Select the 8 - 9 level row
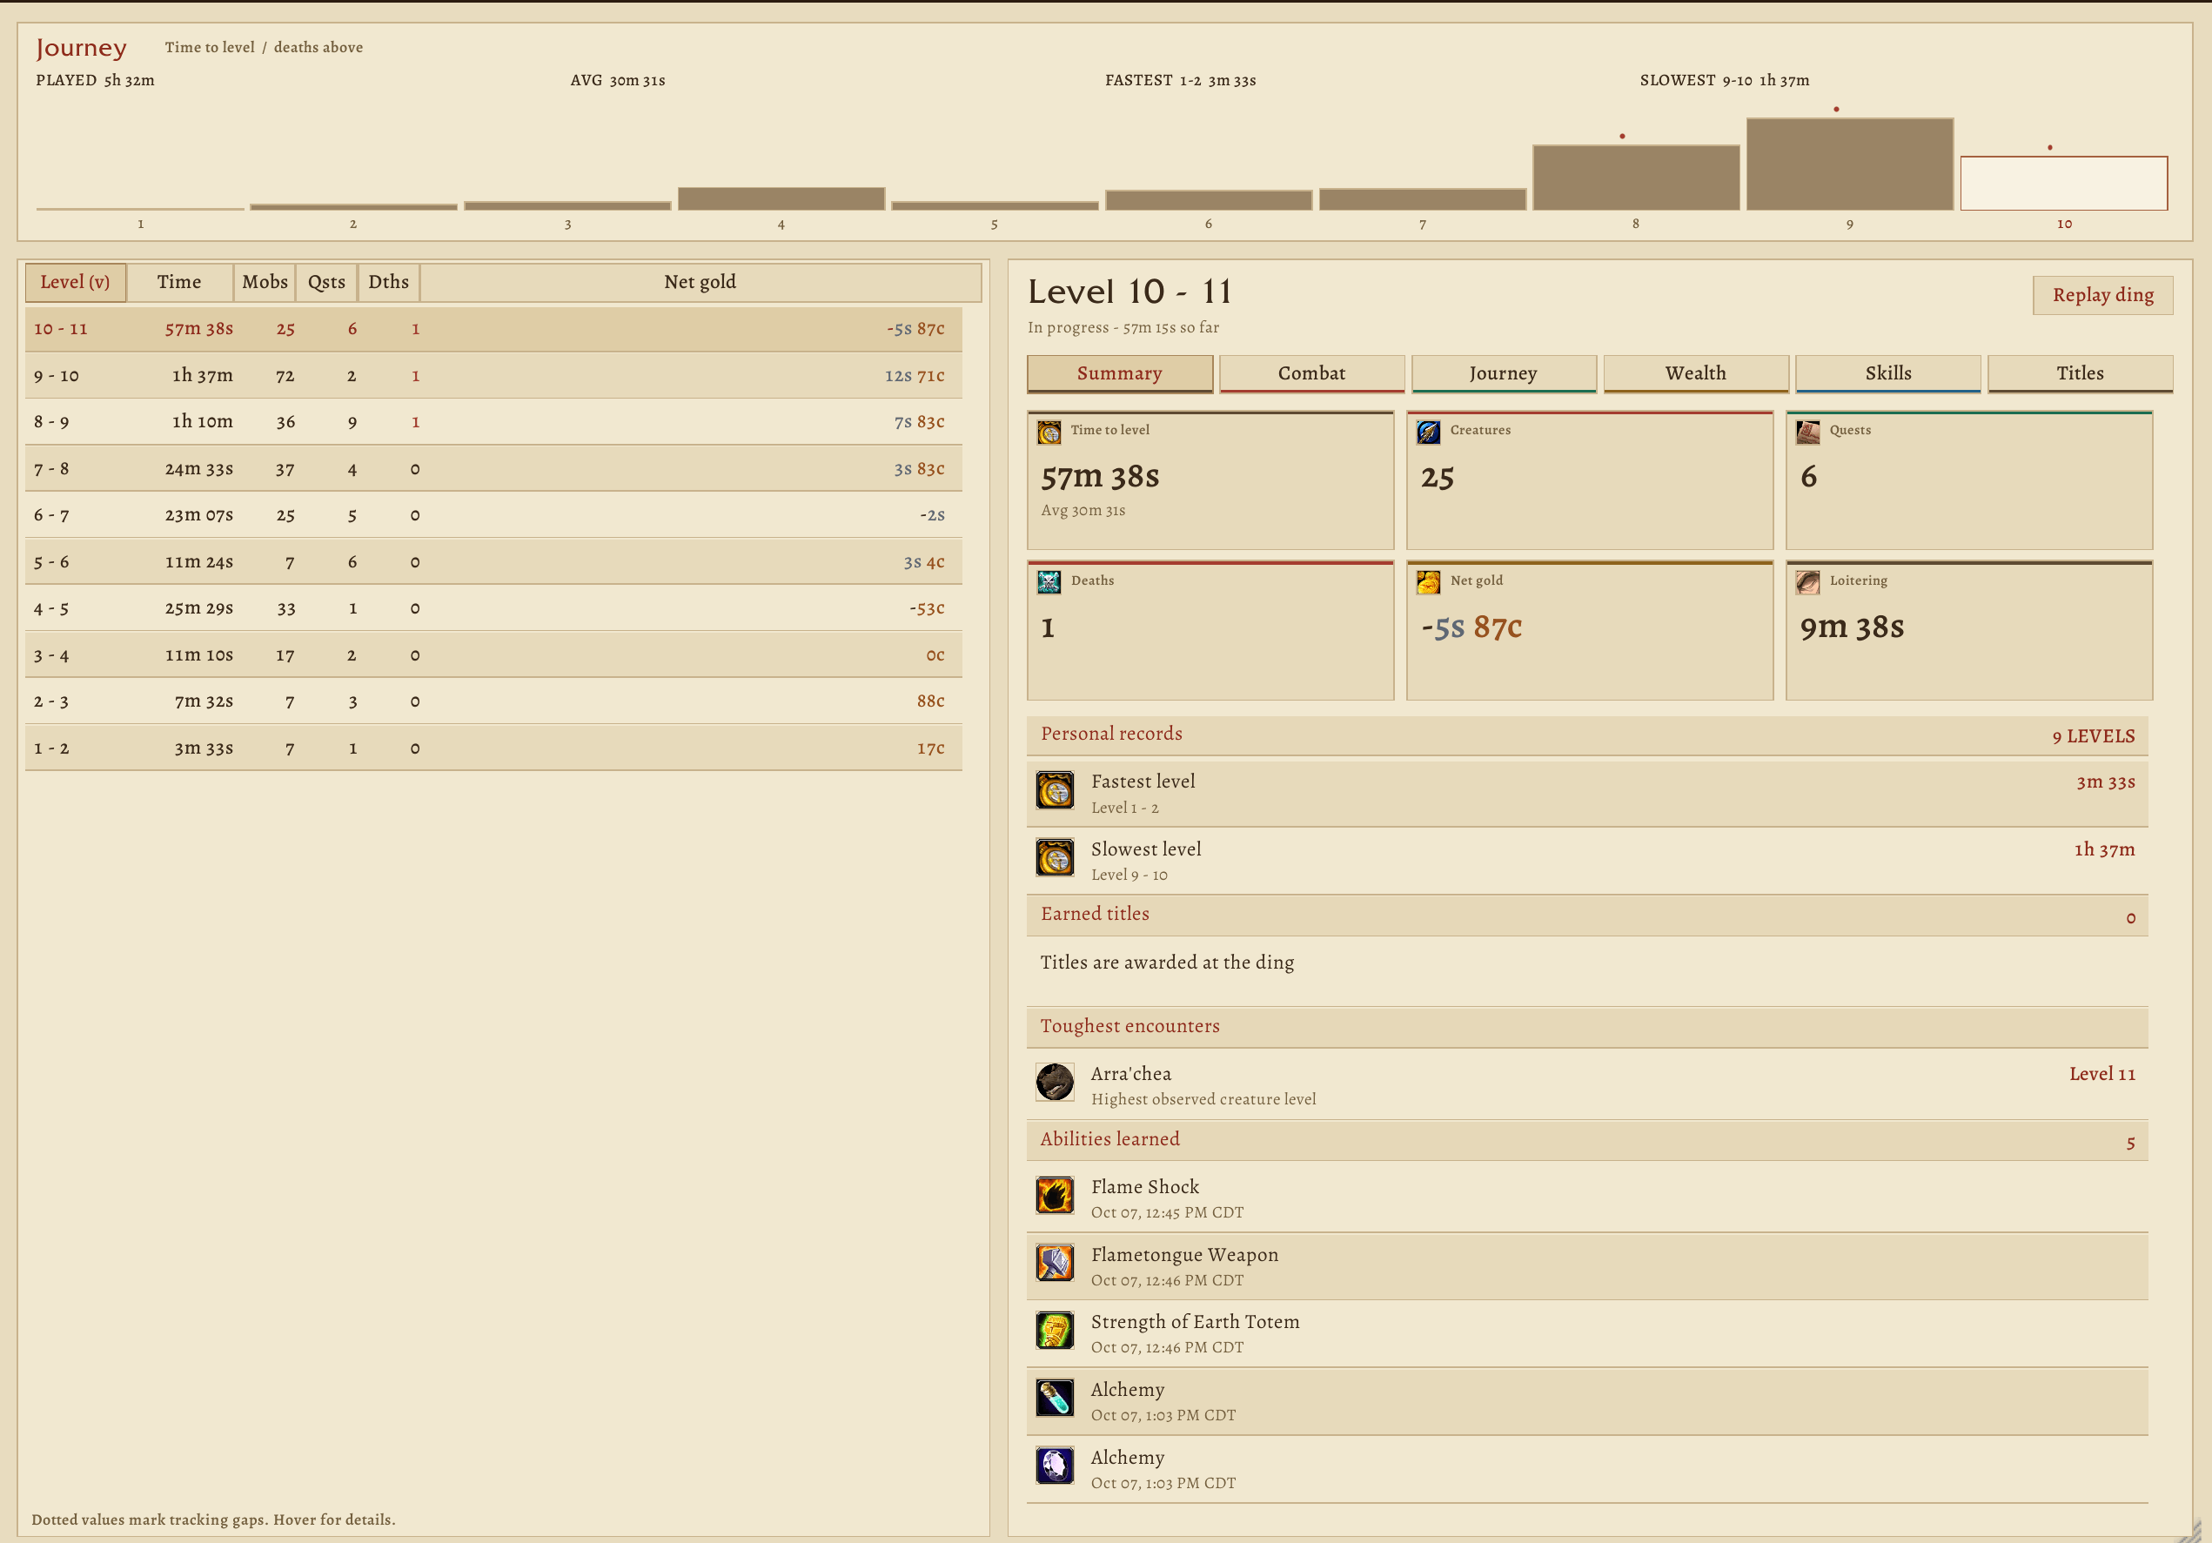Image resolution: width=2212 pixels, height=1543 pixels. [x=493, y=422]
